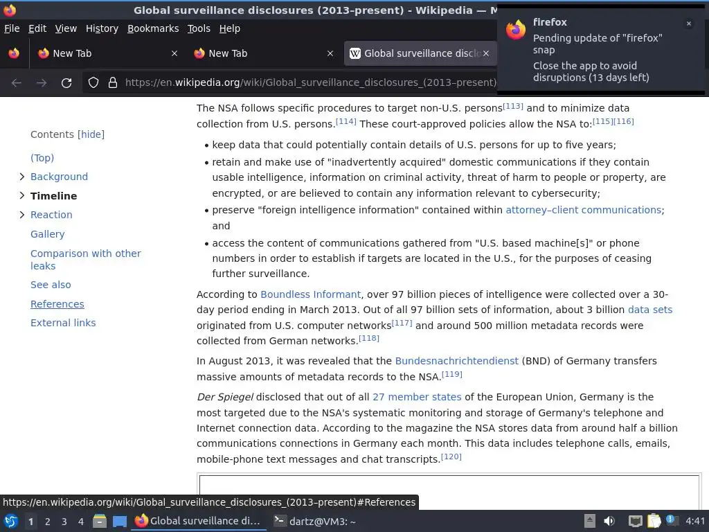The image size is (709, 532).
Task: Click the Firefox View icon in tab bar
Action: [14, 53]
